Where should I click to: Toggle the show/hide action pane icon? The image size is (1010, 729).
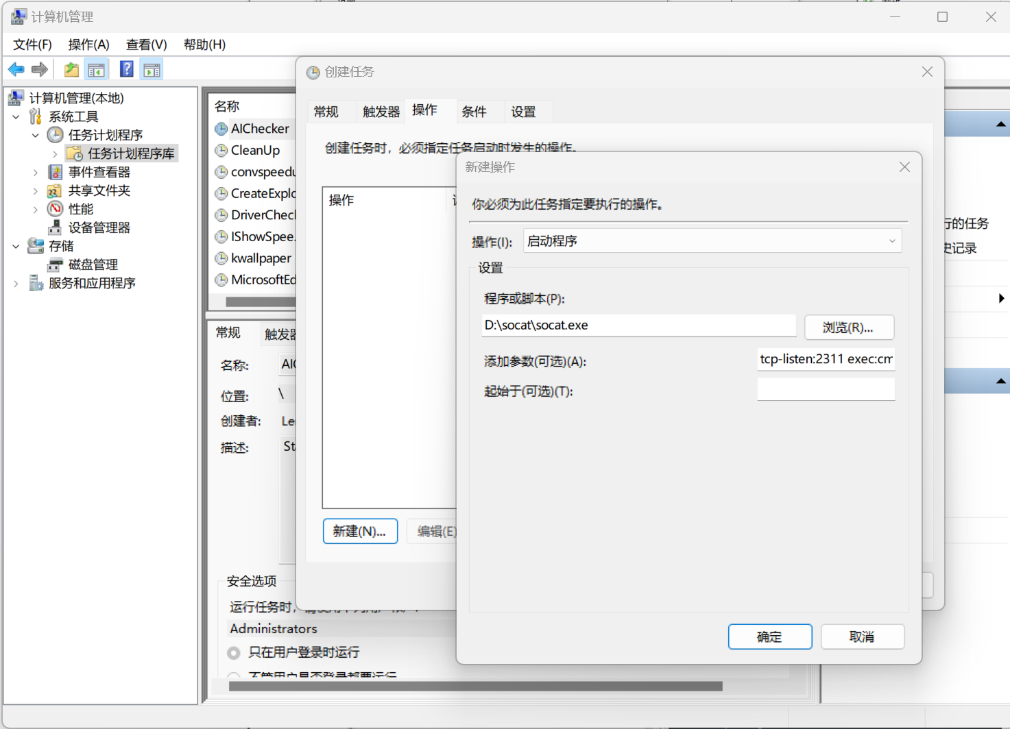pyautogui.click(x=151, y=69)
